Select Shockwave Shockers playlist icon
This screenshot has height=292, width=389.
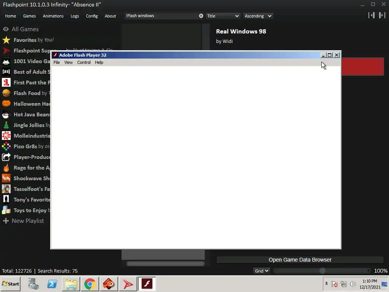pyautogui.click(x=6, y=178)
